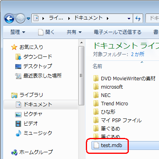This screenshot has width=159, height=159.
Task: Click the greyed Forward navigation arrow
Action: point(20,18)
